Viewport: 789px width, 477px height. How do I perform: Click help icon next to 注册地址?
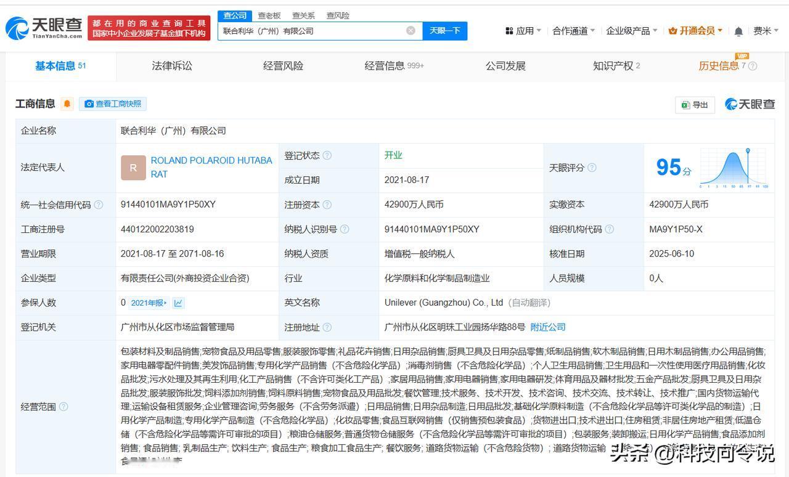click(327, 327)
